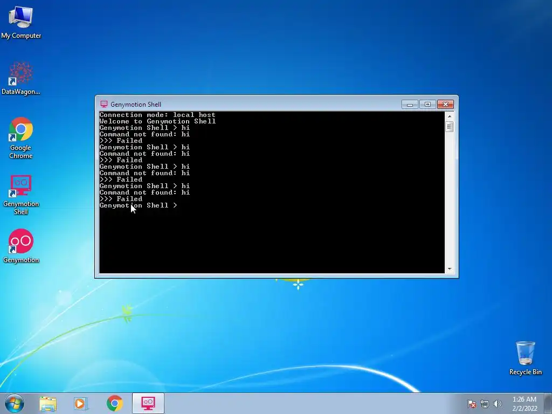Select the Recycle Bin icon
The image size is (552, 414).
[x=525, y=358]
